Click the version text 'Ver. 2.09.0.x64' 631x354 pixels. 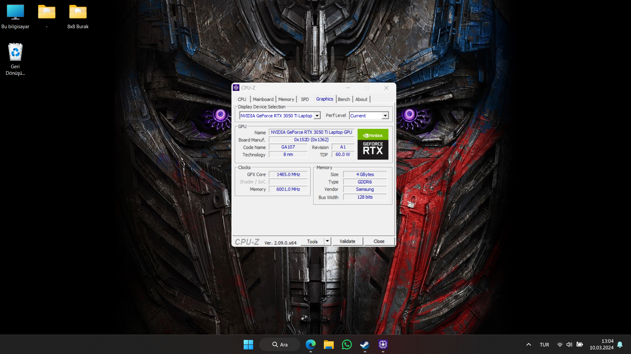click(x=280, y=243)
